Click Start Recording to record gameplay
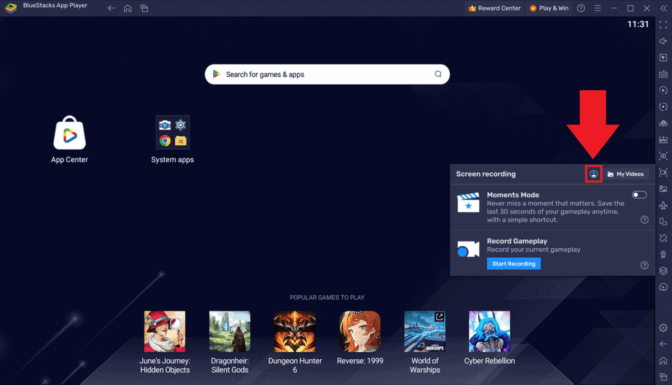This screenshot has height=385, width=672. point(514,263)
